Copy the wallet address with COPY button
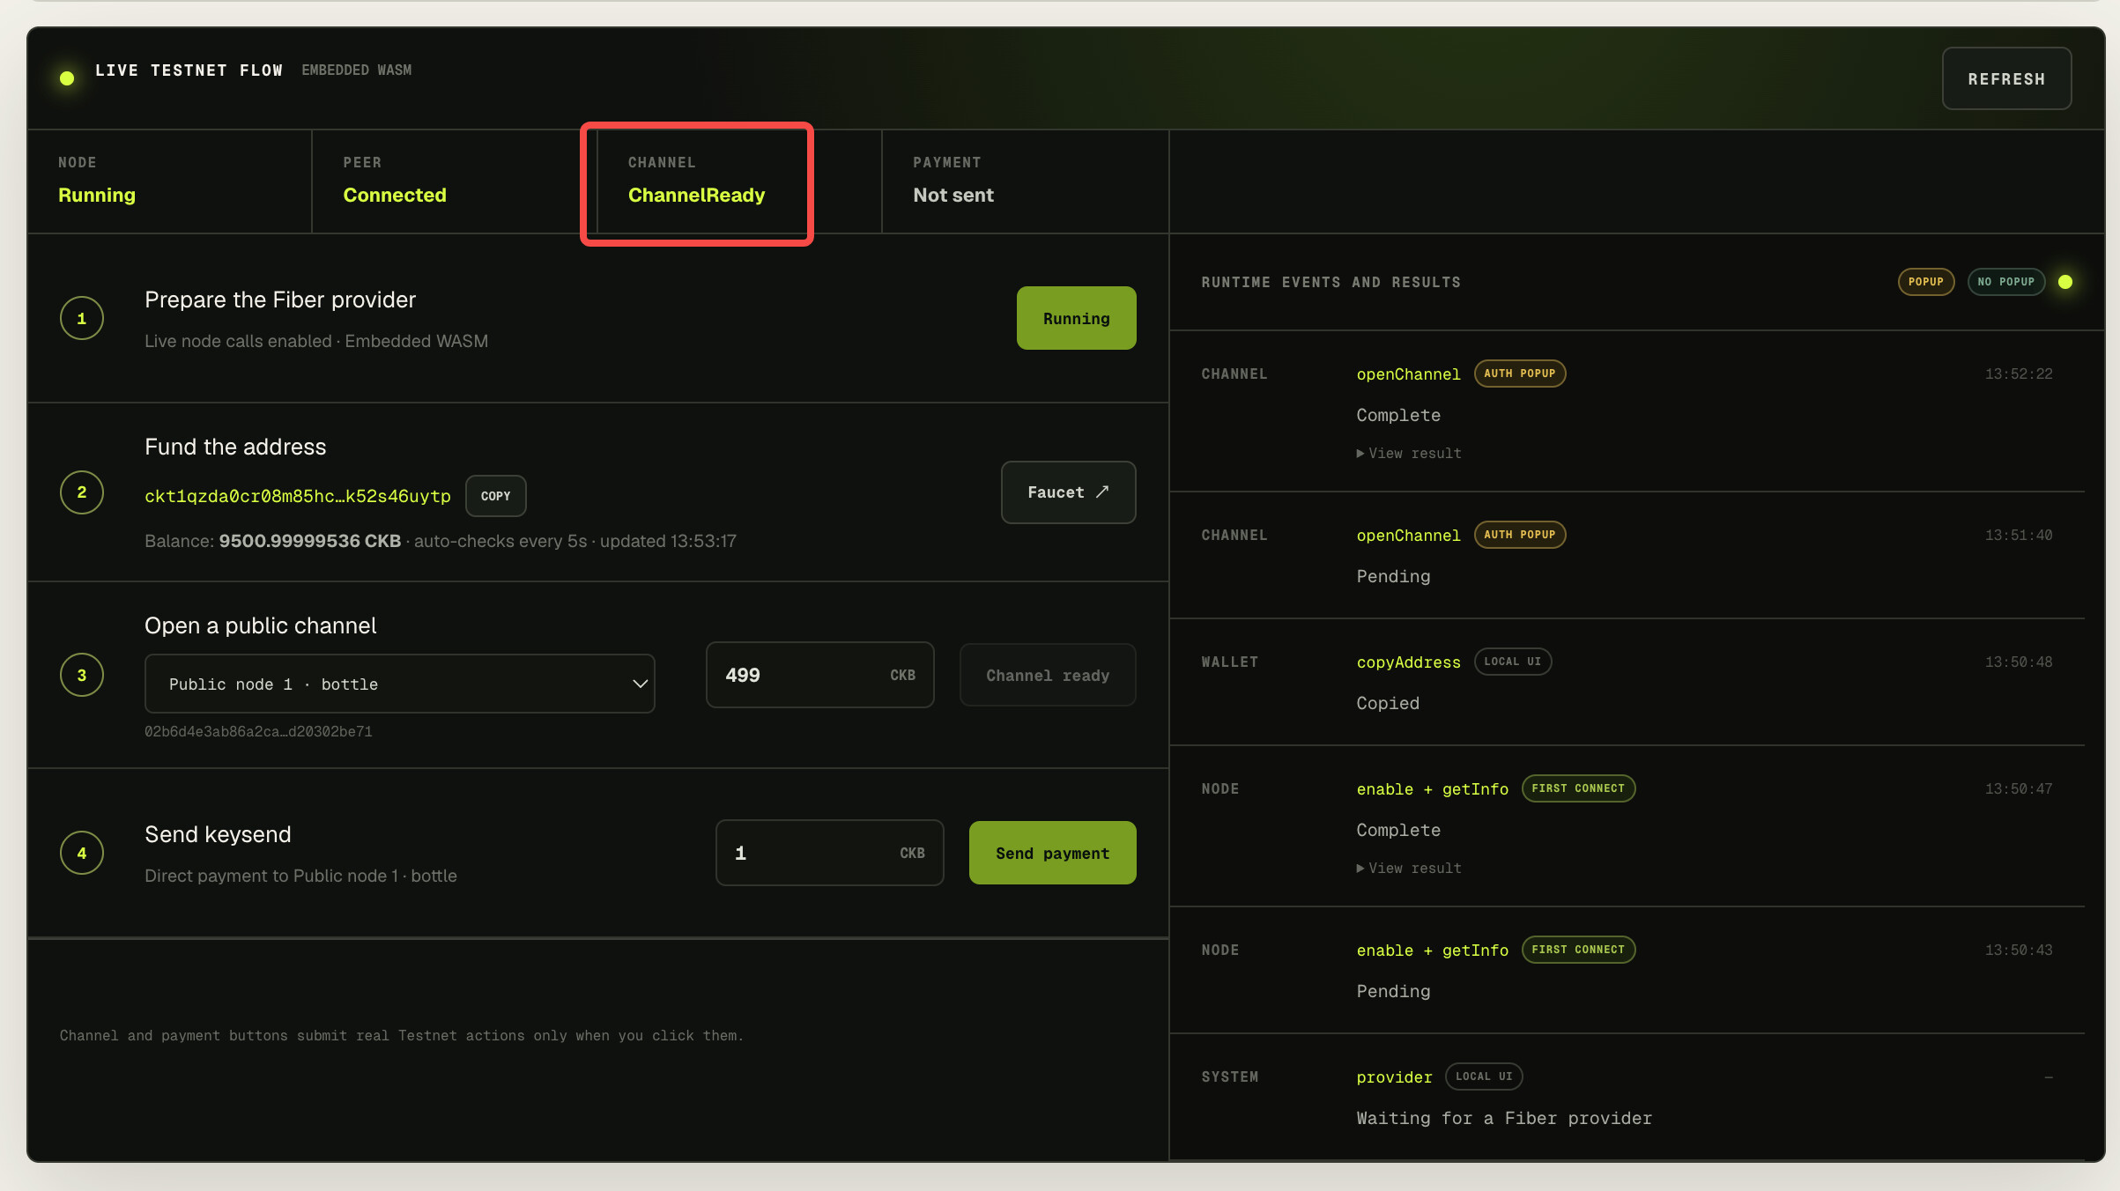Viewport: 2120px width, 1191px height. pos(495,496)
